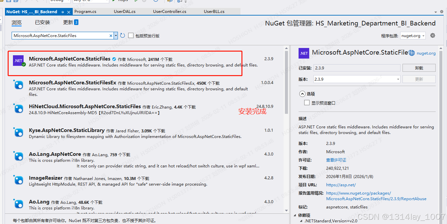Click the Ao.Lang.AspNetCore package icon
Screen dimensions: 447x224
(x=19, y=156)
